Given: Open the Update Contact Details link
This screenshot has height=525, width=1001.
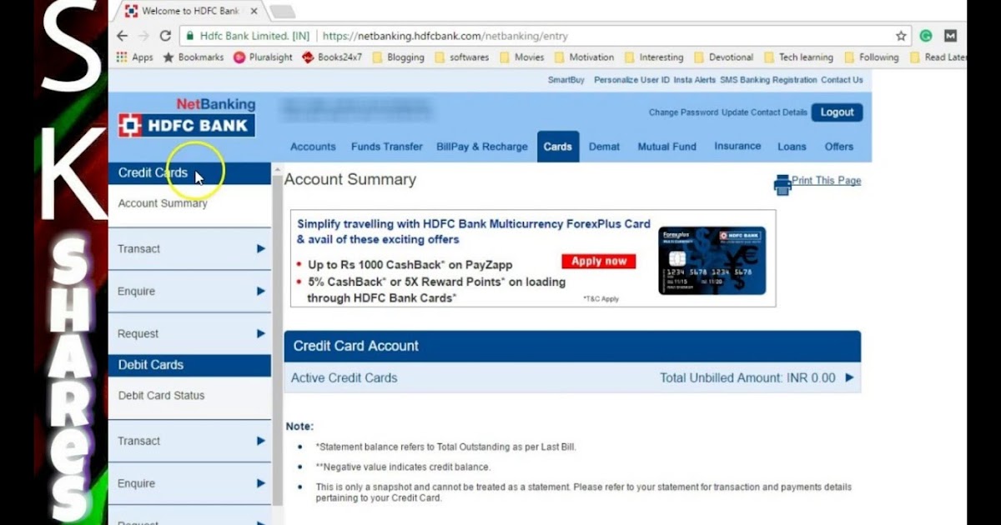Looking at the screenshot, I should pyautogui.click(x=764, y=112).
